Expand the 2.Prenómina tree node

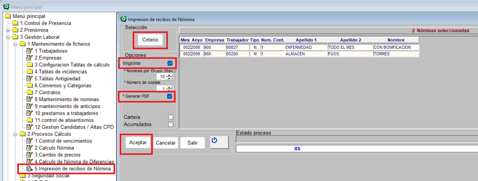pos(8,30)
